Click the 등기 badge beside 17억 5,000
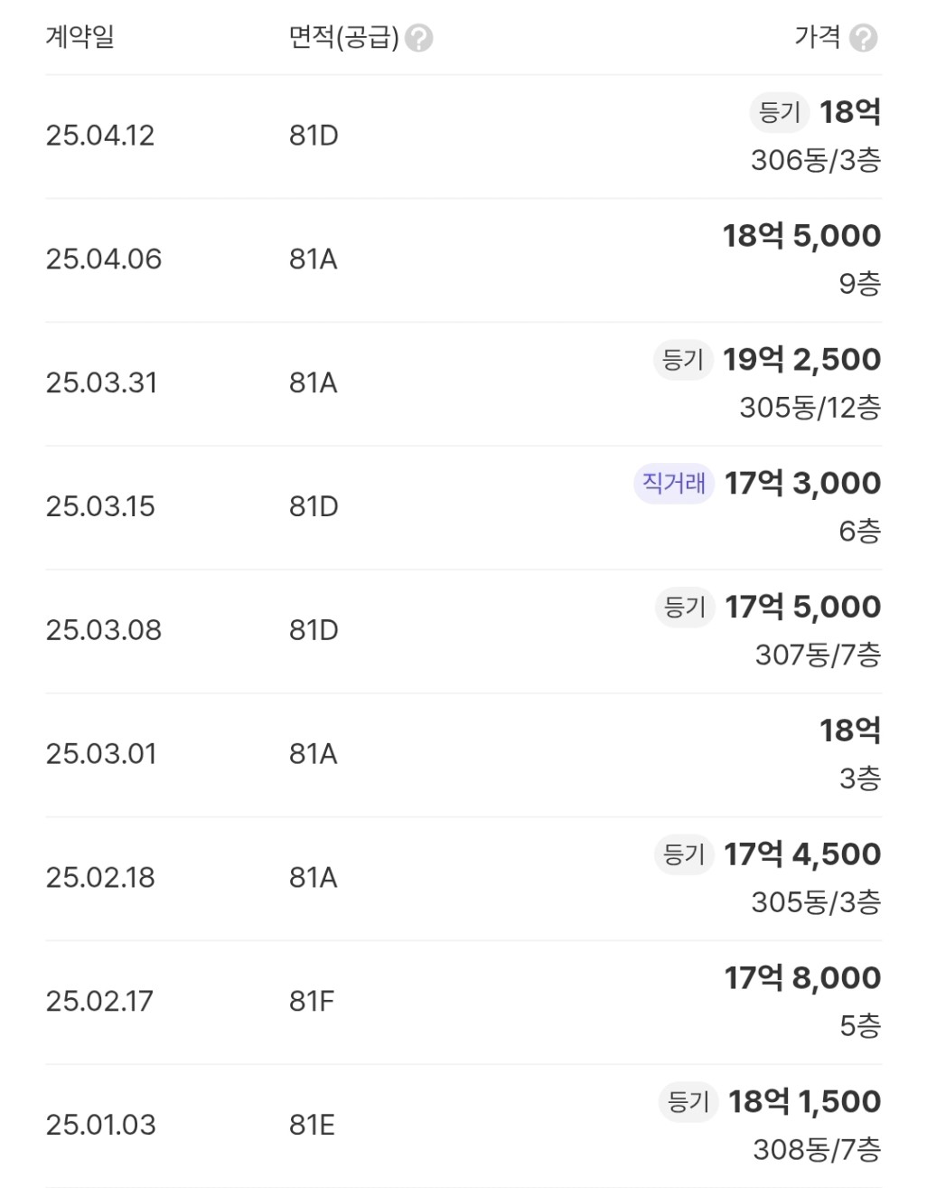 click(685, 608)
